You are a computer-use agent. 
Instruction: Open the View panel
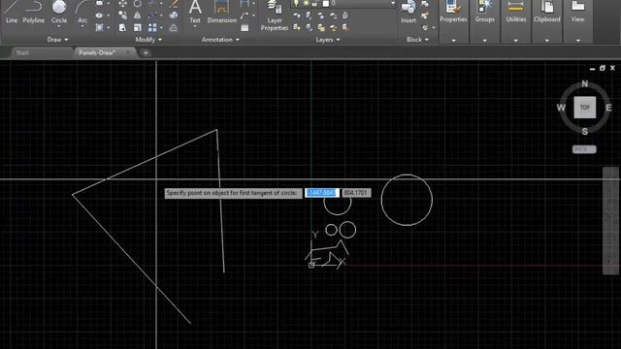click(x=578, y=20)
